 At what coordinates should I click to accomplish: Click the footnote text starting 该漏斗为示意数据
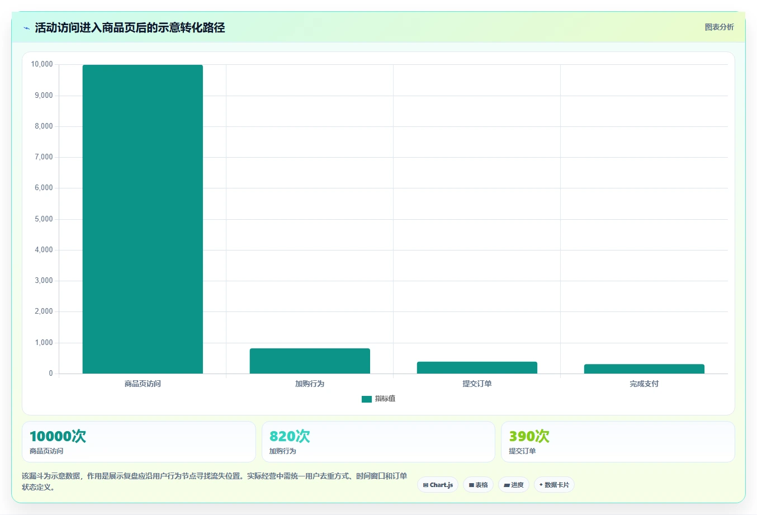click(215, 481)
